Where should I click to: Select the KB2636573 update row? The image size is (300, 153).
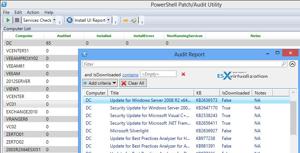tap(187, 100)
